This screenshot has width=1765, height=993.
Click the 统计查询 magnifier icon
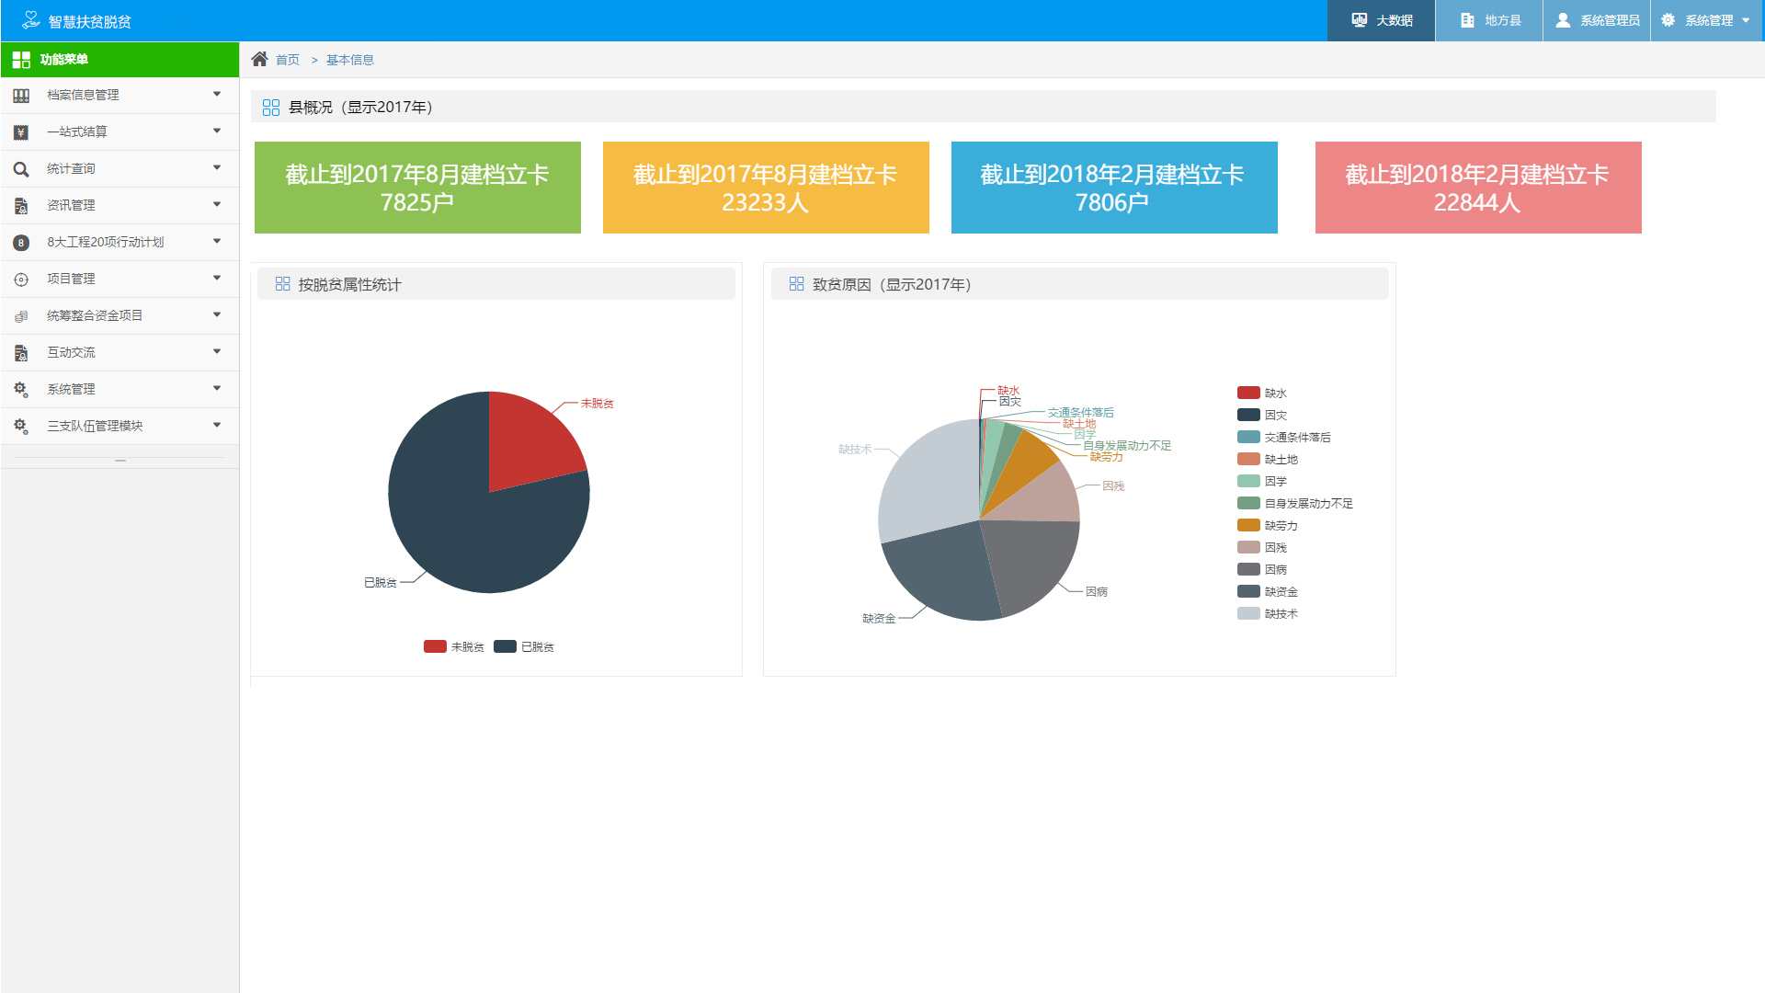21,169
